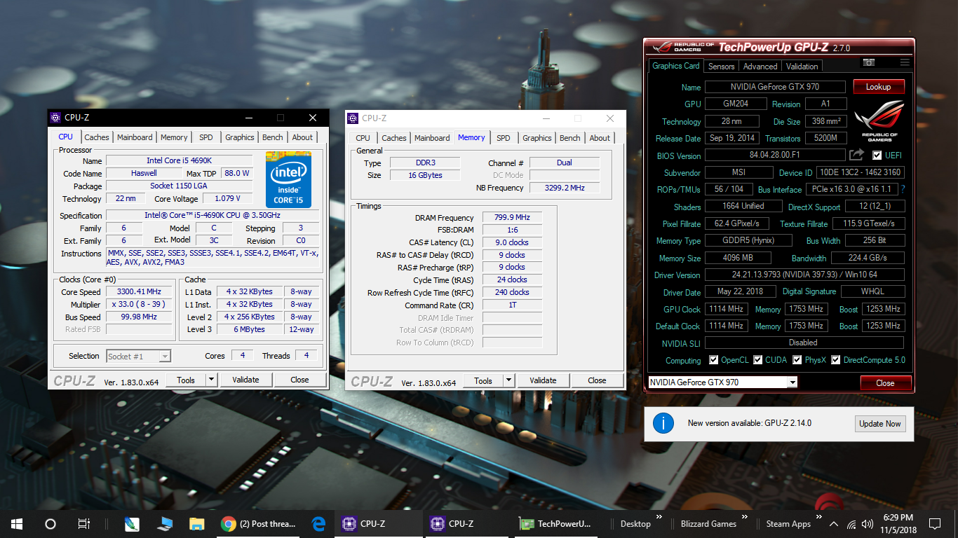The height and width of the screenshot is (538, 958).
Task: Open Tools dropdown arrow in Memory-tab CPU-Z window
Action: (508, 380)
